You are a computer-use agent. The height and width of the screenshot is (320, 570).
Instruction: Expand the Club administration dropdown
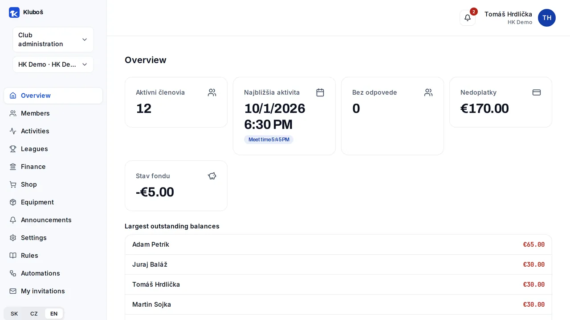click(x=53, y=40)
